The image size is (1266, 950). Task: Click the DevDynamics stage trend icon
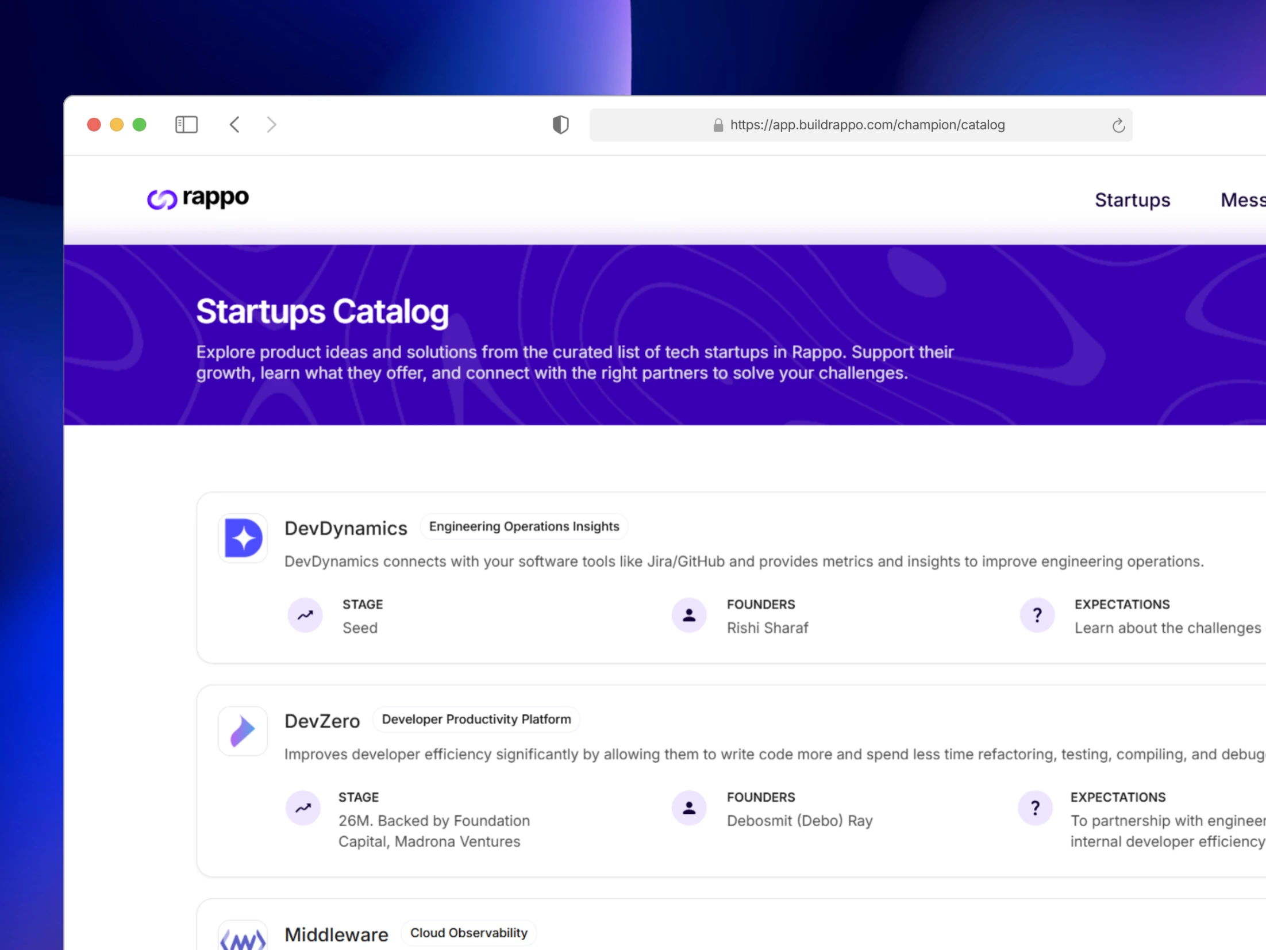tap(305, 616)
